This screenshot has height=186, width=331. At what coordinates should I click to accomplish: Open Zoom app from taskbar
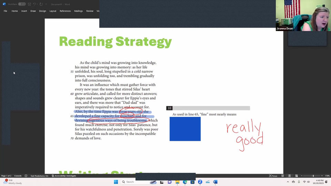coord(200,182)
